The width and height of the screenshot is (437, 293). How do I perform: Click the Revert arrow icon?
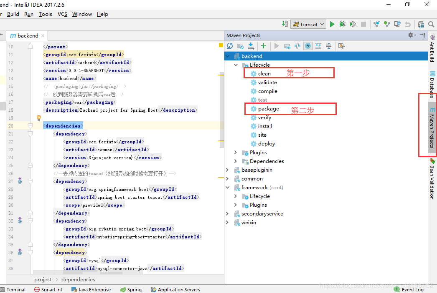pos(408,24)
